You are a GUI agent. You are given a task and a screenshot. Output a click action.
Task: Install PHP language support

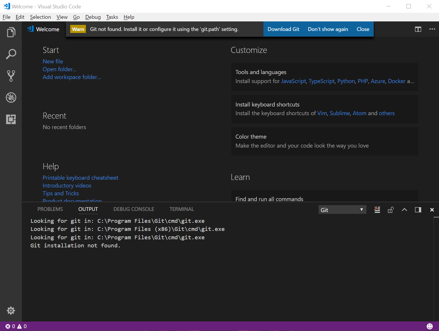[x=363, y=81]
